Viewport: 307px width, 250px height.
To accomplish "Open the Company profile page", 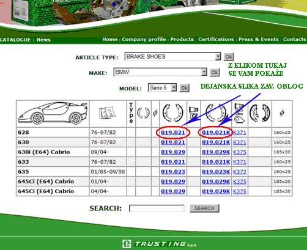I will pyautogui.click(x=144, y=39).
